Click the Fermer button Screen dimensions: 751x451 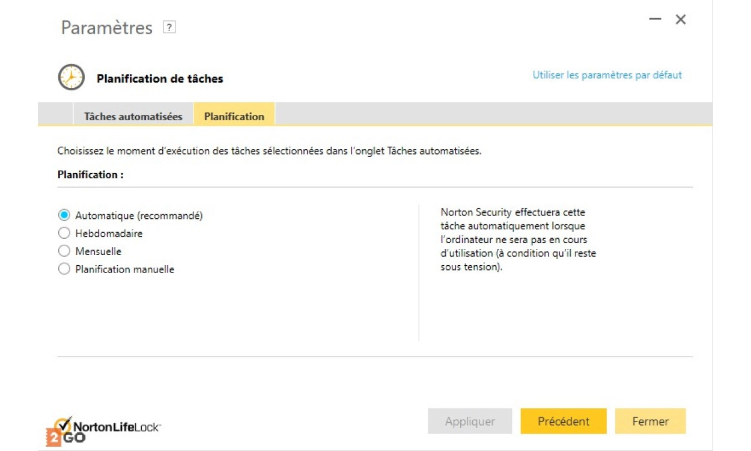[x=650, y=422]
